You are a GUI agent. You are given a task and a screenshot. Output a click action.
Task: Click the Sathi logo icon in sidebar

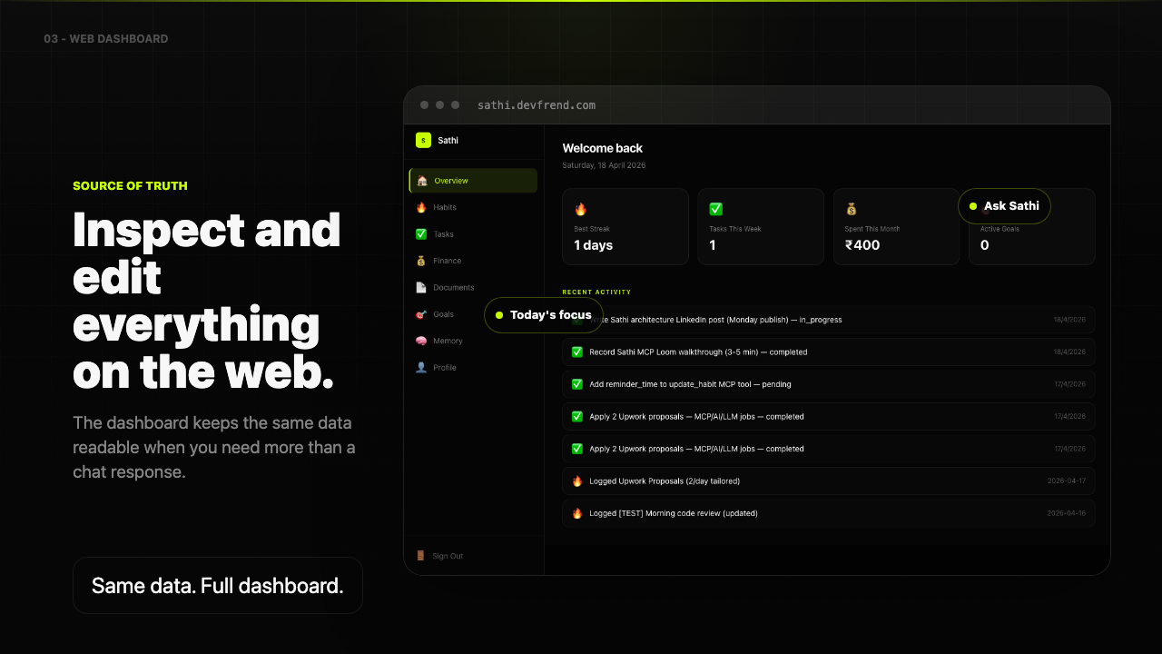pyautogui.click(x=423, y=140)
